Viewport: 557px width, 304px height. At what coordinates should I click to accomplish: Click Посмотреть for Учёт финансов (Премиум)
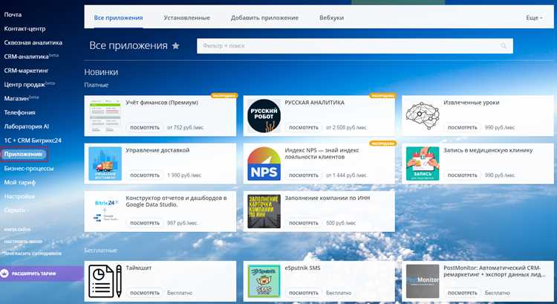coord(145,128)
